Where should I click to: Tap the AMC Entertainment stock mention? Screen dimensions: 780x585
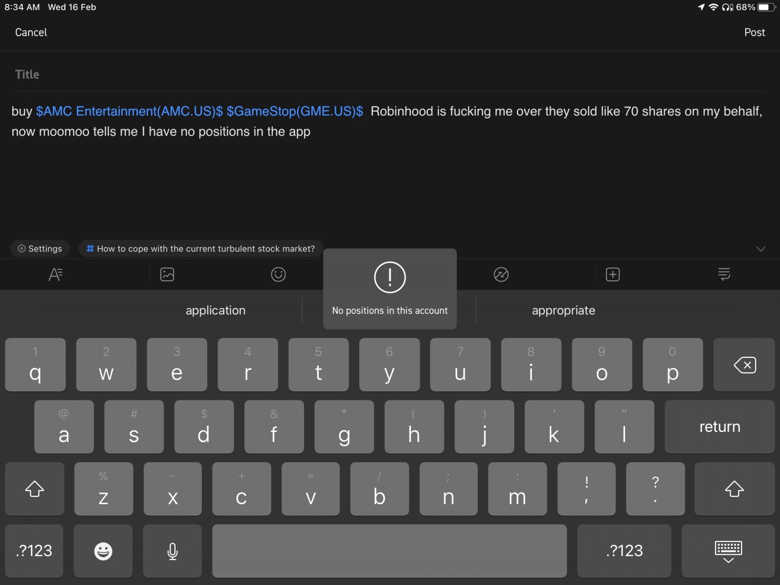click(x=129, y=111)
